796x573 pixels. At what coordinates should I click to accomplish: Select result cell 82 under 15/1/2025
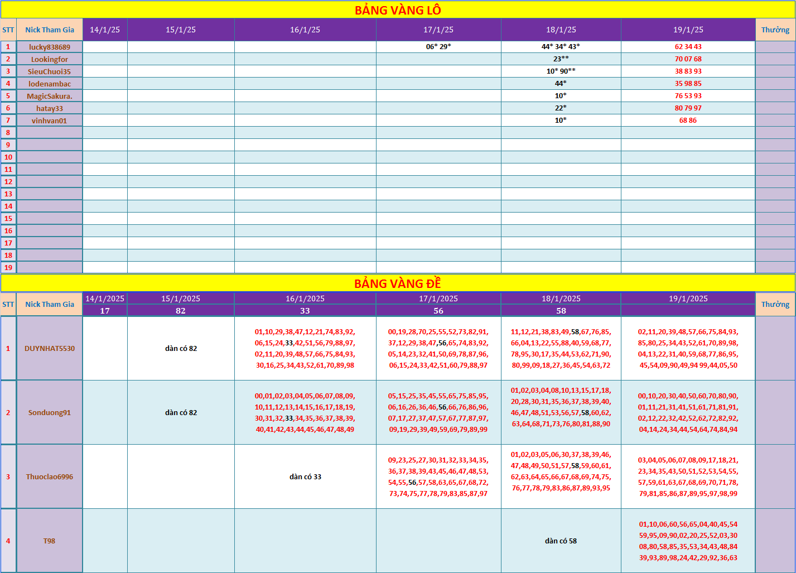(x=181, y=311)
